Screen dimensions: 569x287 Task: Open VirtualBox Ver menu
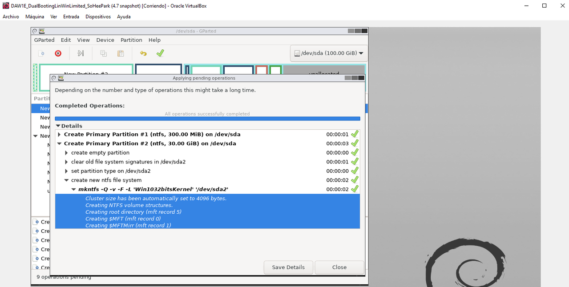pyautogui.click(x=54, y=16)
